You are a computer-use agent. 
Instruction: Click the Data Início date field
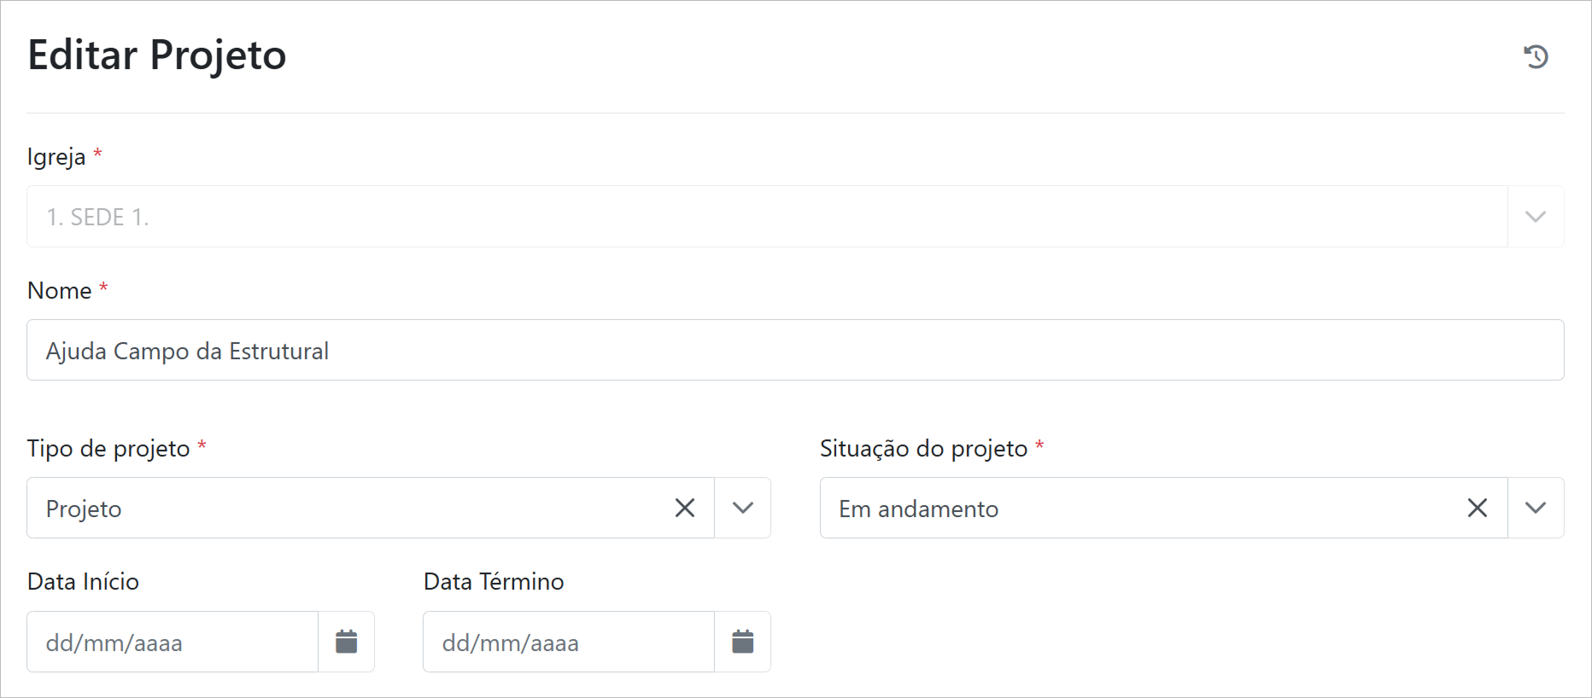(173, 642)
